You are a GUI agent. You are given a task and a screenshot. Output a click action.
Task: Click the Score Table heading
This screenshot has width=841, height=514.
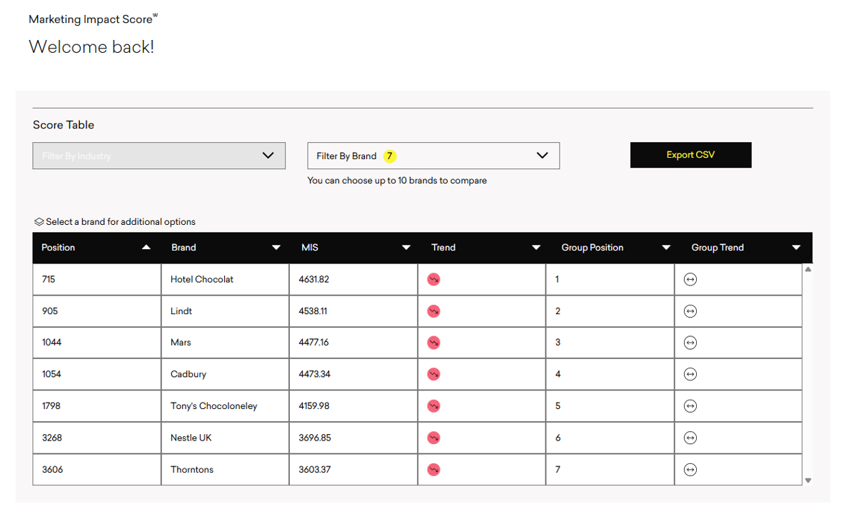point(64,125)
